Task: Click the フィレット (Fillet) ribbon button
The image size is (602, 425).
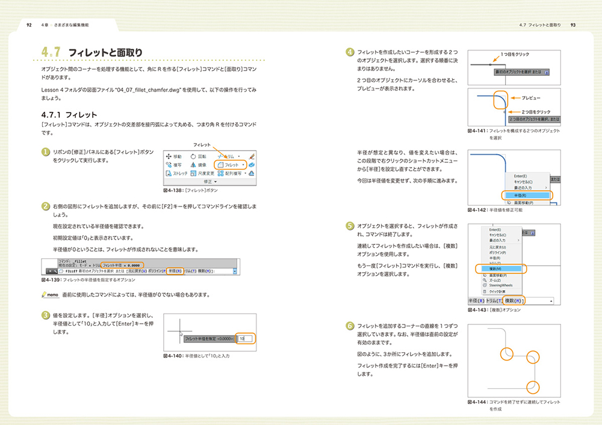Action: coord(228,165)
